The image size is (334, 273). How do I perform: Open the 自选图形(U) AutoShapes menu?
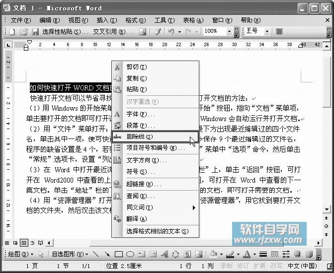(70, 254)
